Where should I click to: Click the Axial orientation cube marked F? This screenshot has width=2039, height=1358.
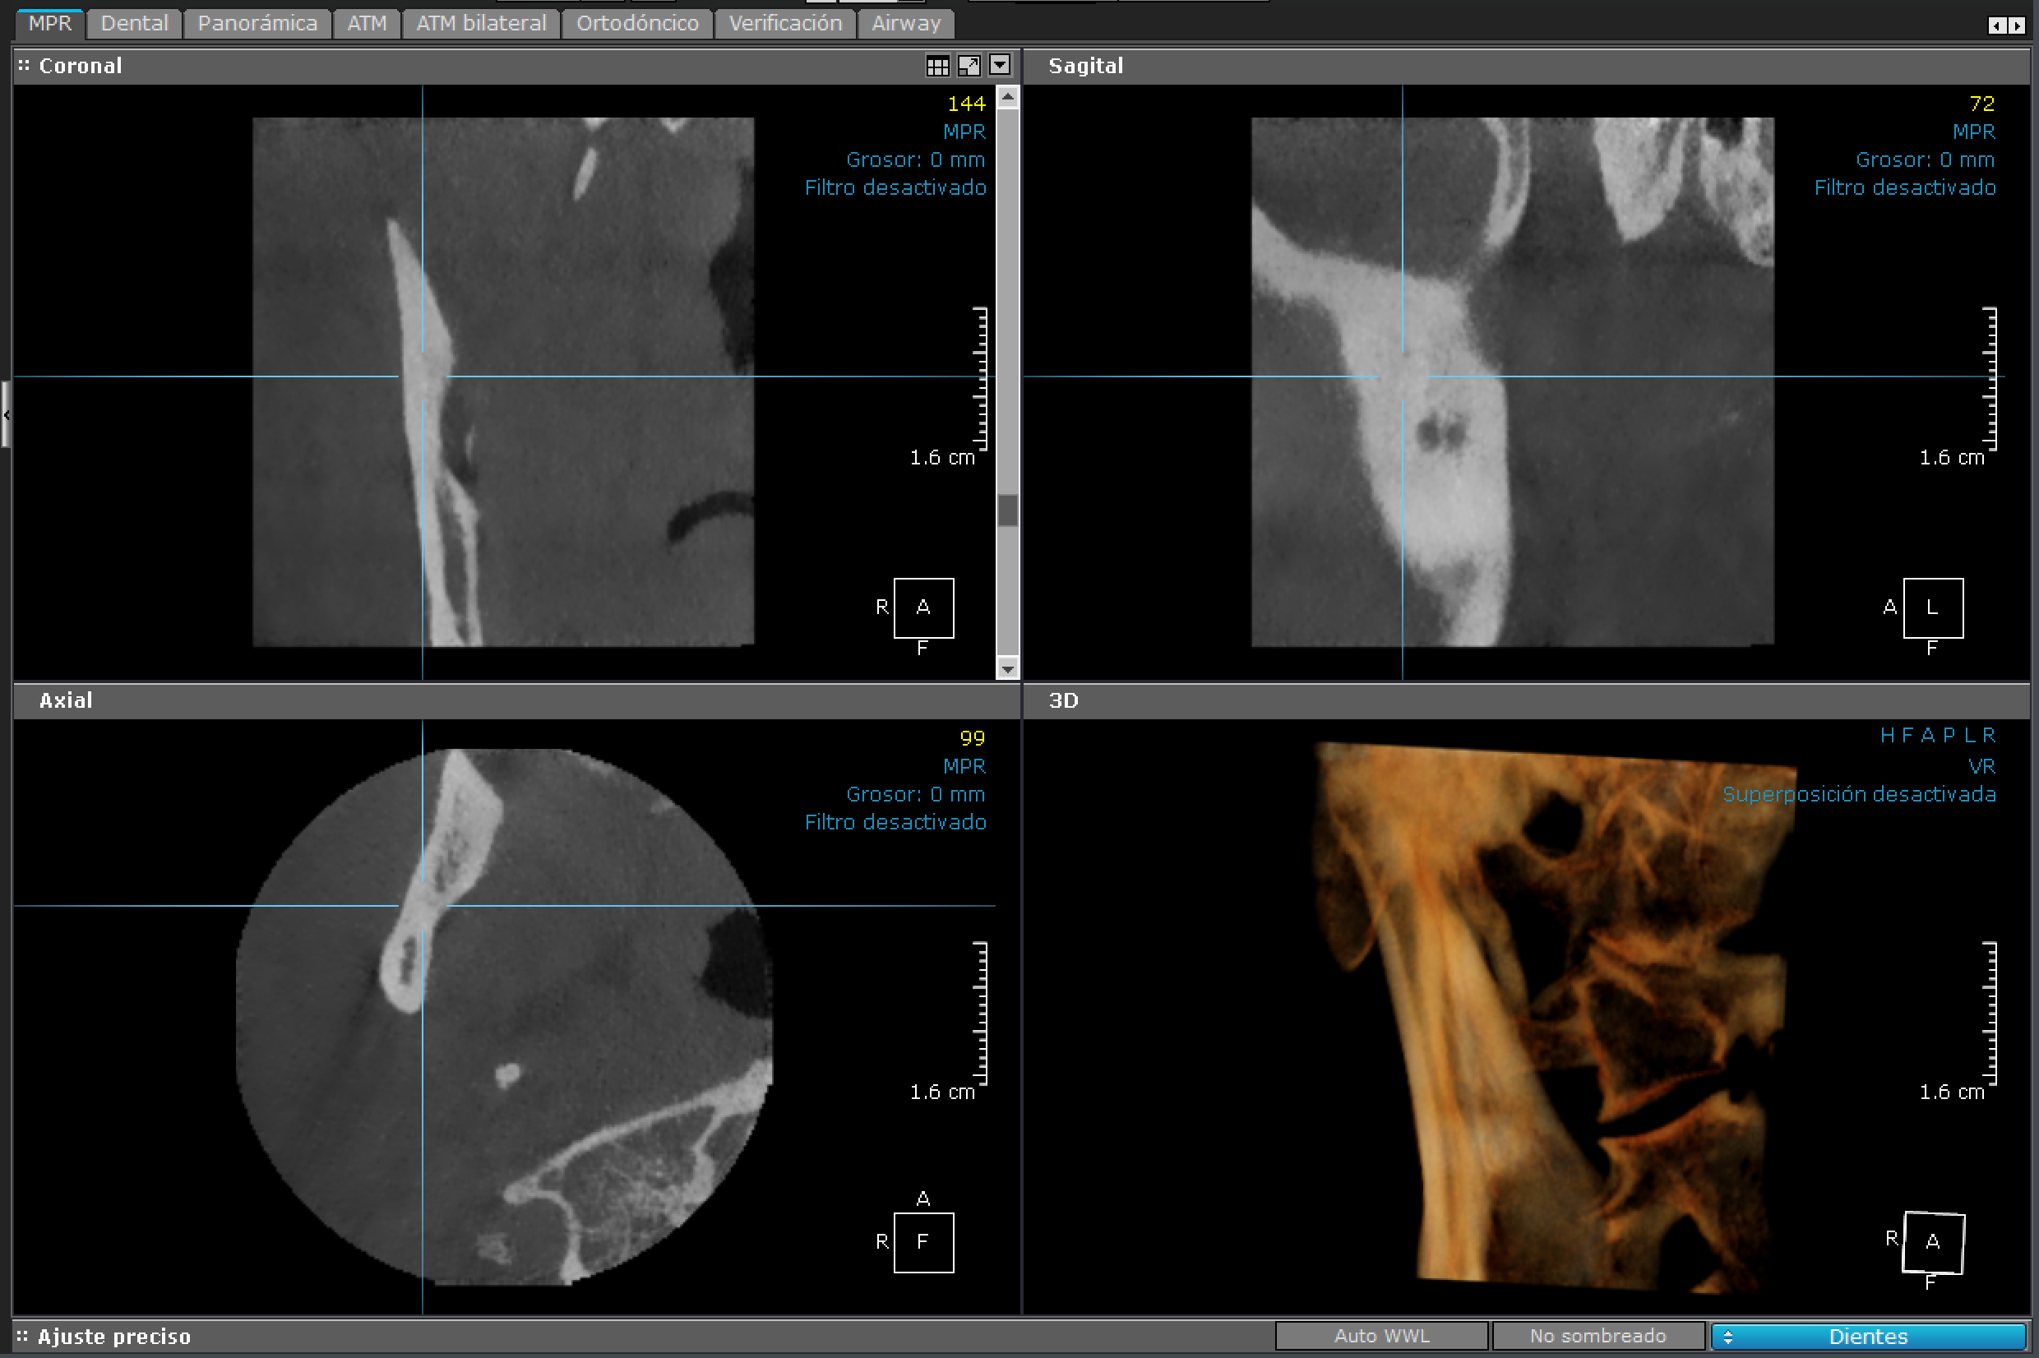tap(923, 1242)
